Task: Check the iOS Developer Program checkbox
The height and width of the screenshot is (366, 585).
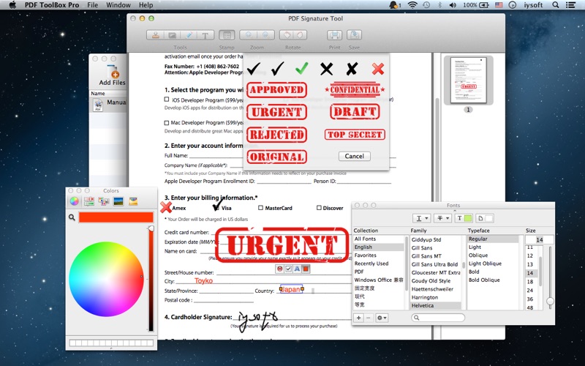Action: tap(167, 100)
